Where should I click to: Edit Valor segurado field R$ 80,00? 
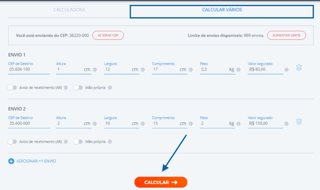click(265, 69)
